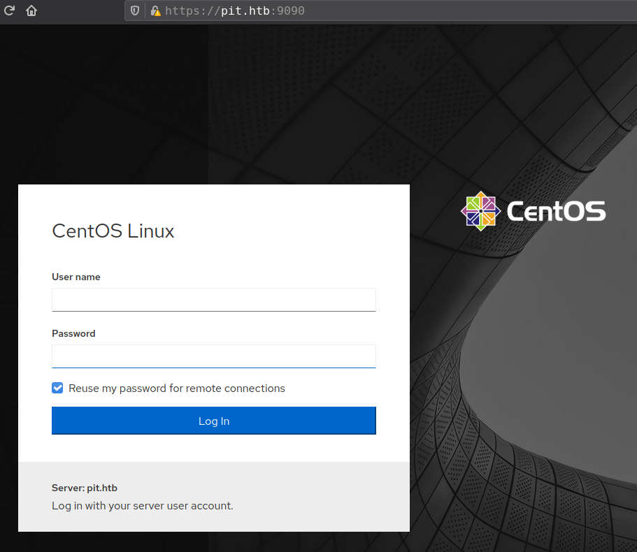The height and width of the screenshot is (552, 637).
Task: Click the port 9090 in the URL
Action: (290, 11)
